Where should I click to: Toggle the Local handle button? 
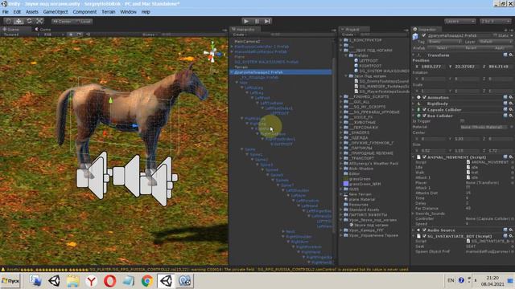tap(83, 22)
